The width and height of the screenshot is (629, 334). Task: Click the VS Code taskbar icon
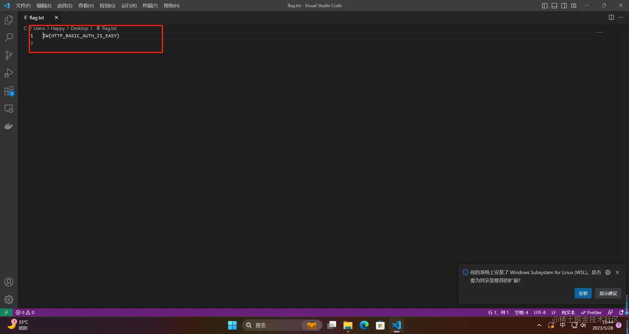click(396, 325)
